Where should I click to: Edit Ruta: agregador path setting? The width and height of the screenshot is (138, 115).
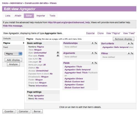39,95
